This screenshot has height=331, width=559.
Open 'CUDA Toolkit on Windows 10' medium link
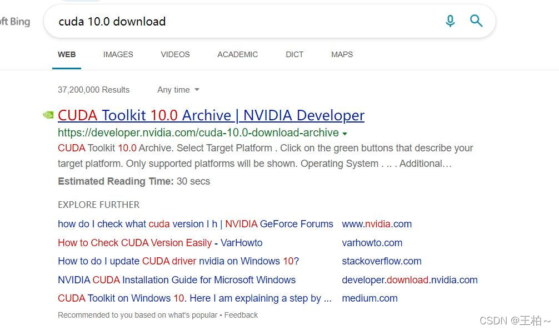pos(194,298)
